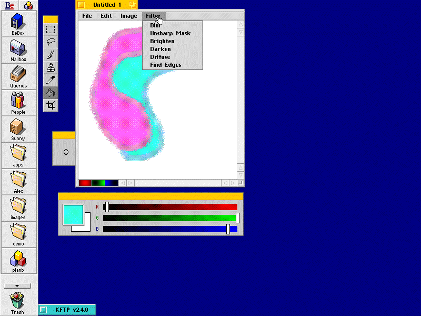Select the crop tool
This screenshot has height=316, width=421.
(51, 105)
